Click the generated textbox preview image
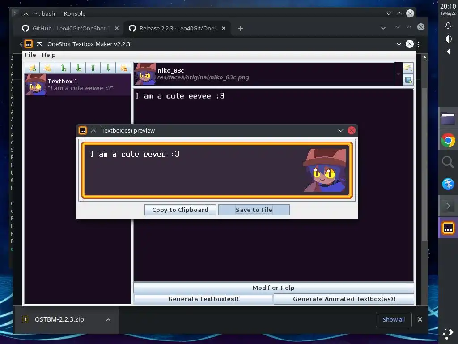 pyautogui.click(x=217, y=170)
